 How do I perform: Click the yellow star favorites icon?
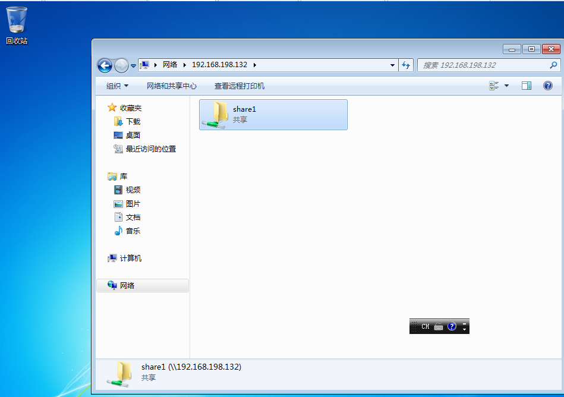click(x=112, y=108)
